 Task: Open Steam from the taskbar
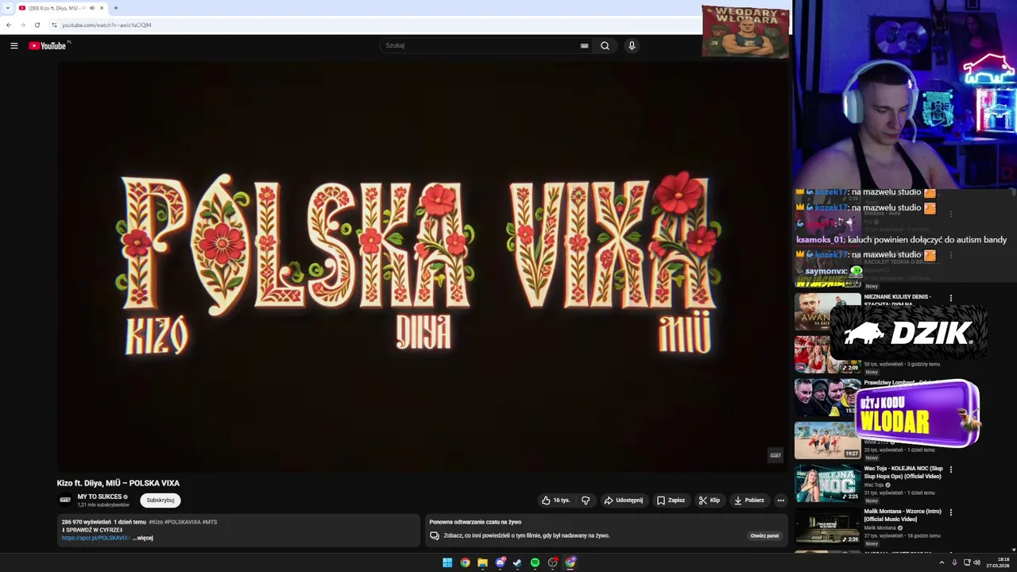tap(517, 562)
